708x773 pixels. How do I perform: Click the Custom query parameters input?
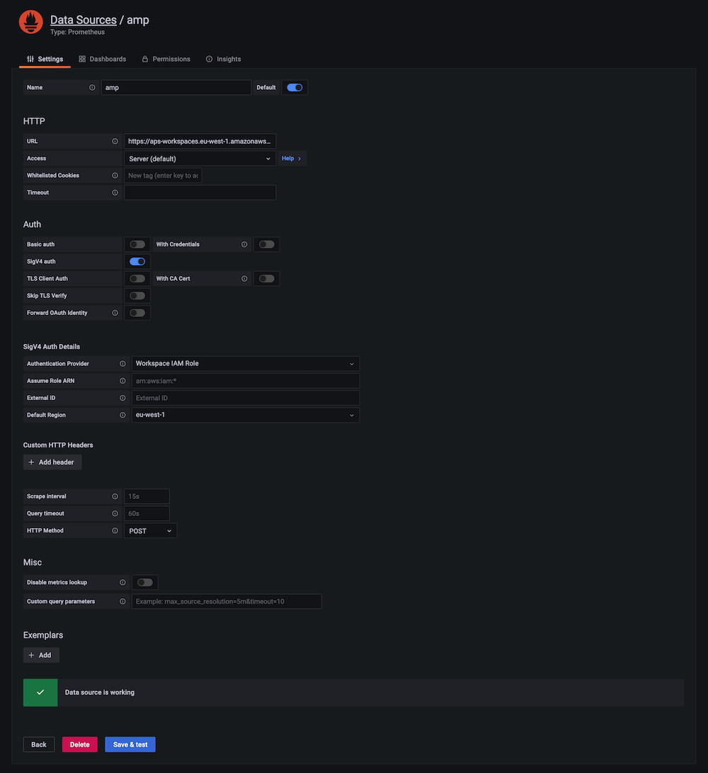pyautogui.click(x=227, y=602)
